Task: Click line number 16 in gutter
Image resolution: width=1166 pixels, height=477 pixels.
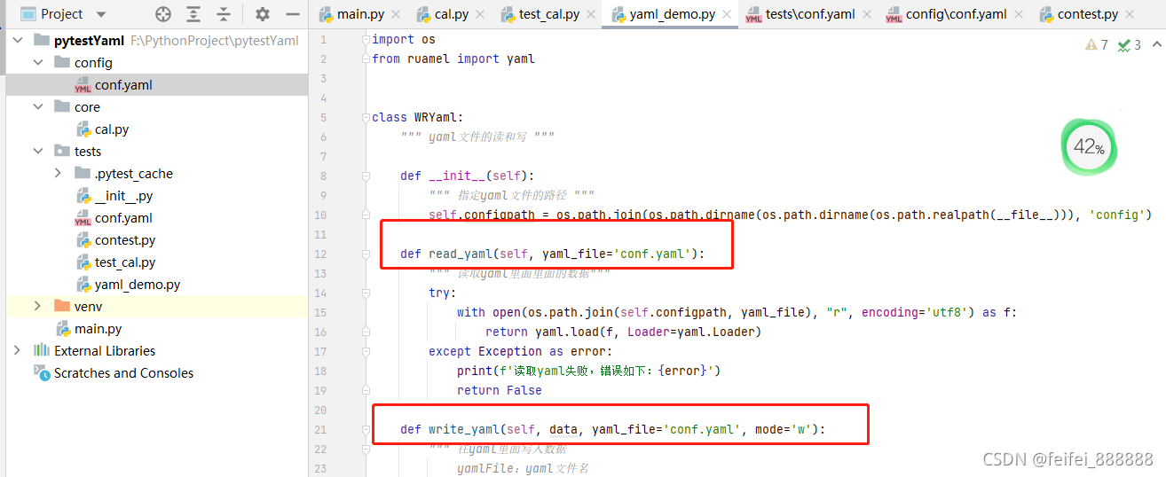Action: tap(319, 332)
